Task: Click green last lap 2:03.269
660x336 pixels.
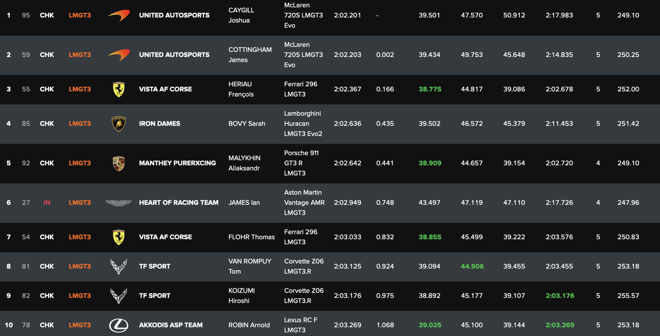Action: click(560, 325)
